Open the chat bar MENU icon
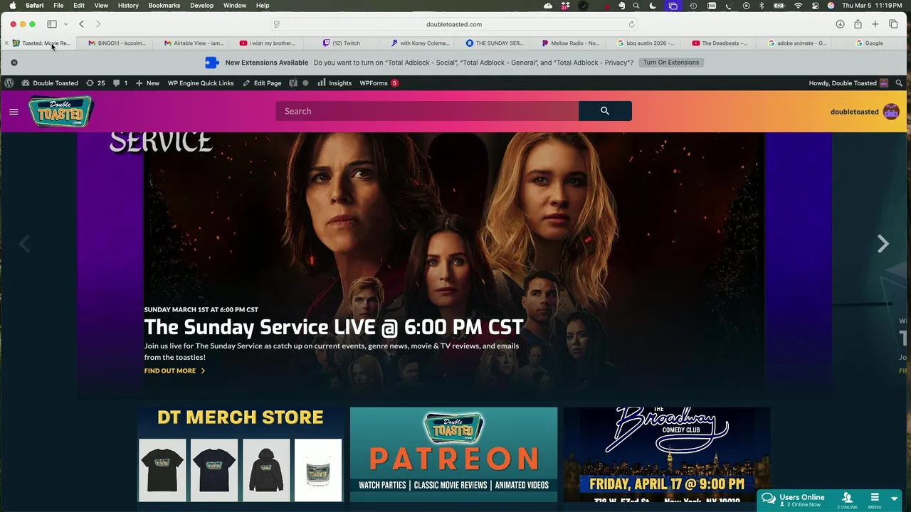Viewport: 911px width, 512px height. pyautogui.click(x=875, y=500)
